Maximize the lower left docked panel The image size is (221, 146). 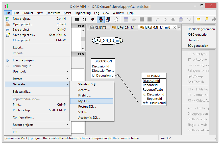[79, 54]
